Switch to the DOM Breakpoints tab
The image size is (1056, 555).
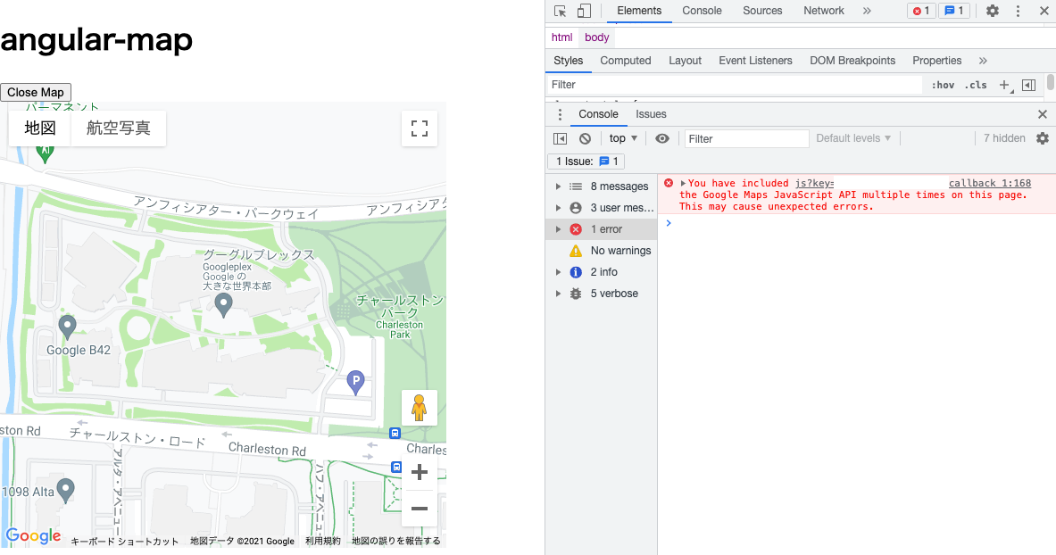click(852, 61)
